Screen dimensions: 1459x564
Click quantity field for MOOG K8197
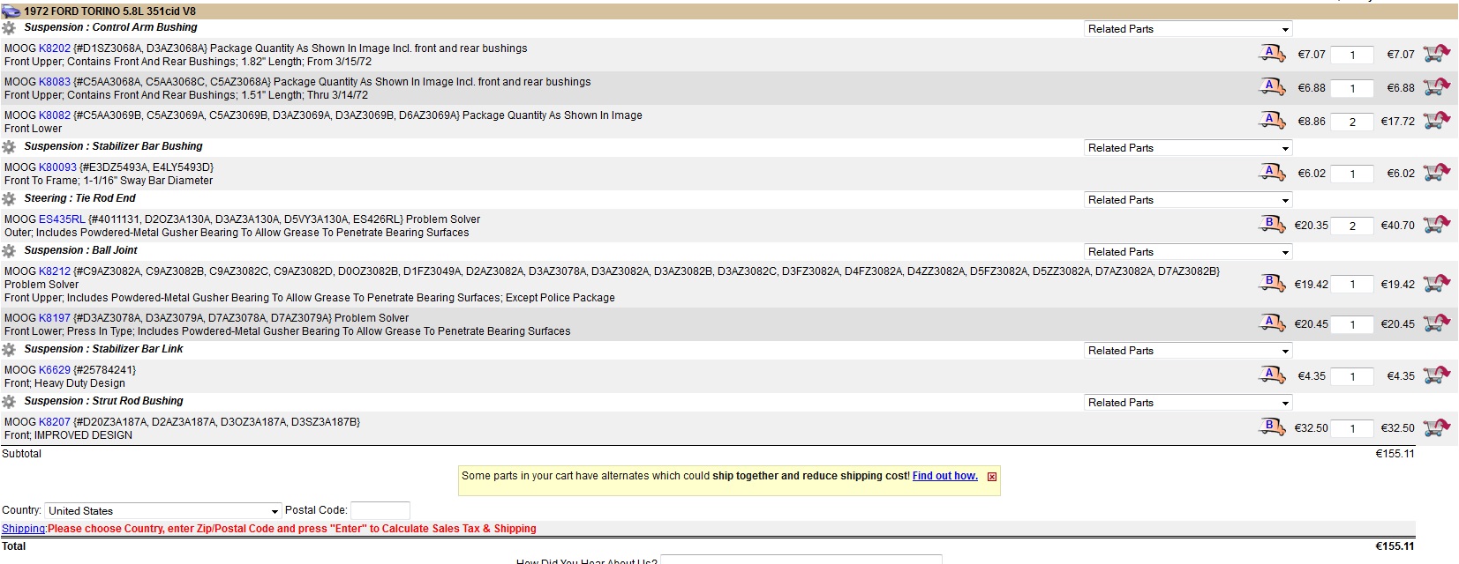tap(1352, 324)
